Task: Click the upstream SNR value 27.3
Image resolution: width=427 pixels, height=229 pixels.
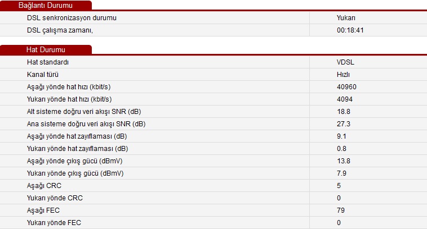Action: point(344,124)
